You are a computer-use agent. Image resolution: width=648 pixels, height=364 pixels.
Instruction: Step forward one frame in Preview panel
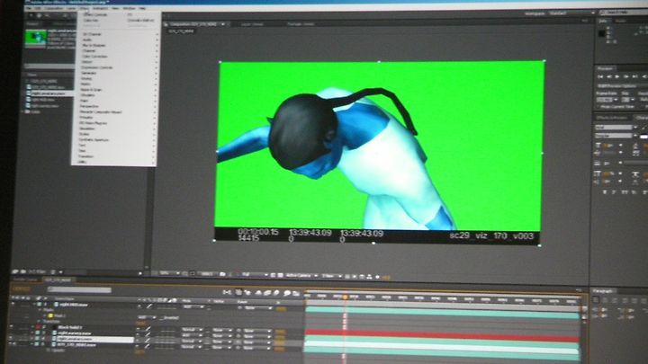tap(626, 76)
